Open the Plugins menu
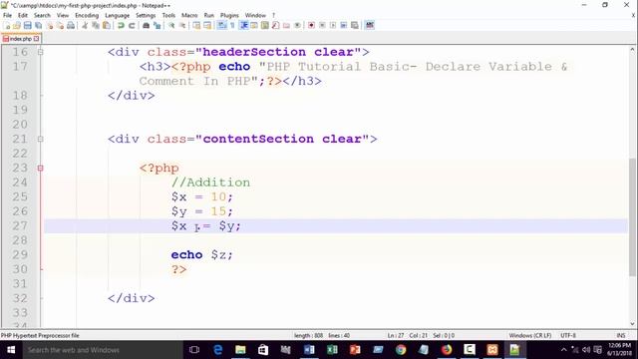The height and width of the screenshot is (359, 638). [229, 16]
